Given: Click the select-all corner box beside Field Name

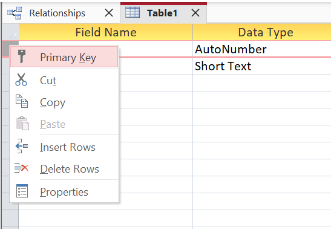Looking at the screenshot, I should pos(10,32).
